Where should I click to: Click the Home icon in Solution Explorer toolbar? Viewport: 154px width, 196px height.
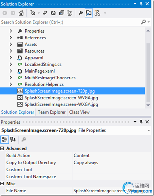pyautogui.click(x=21, y=13)
